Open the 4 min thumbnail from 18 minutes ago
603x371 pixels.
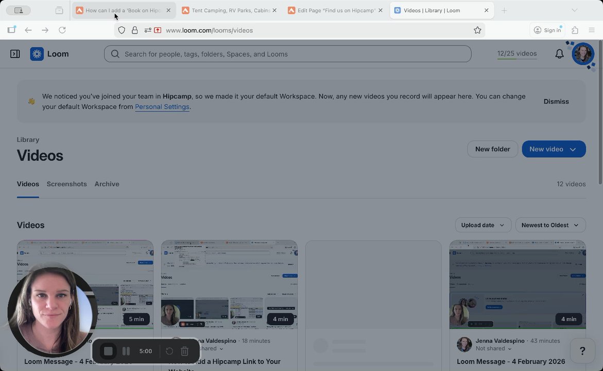[x=229, y=285]
